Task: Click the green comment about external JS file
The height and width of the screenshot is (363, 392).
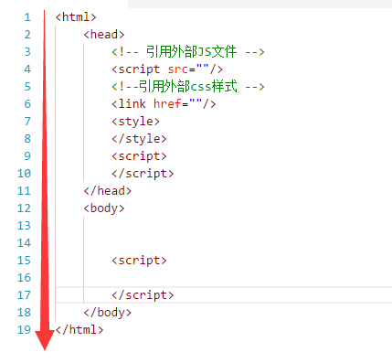Action: (x=188, y=52)
